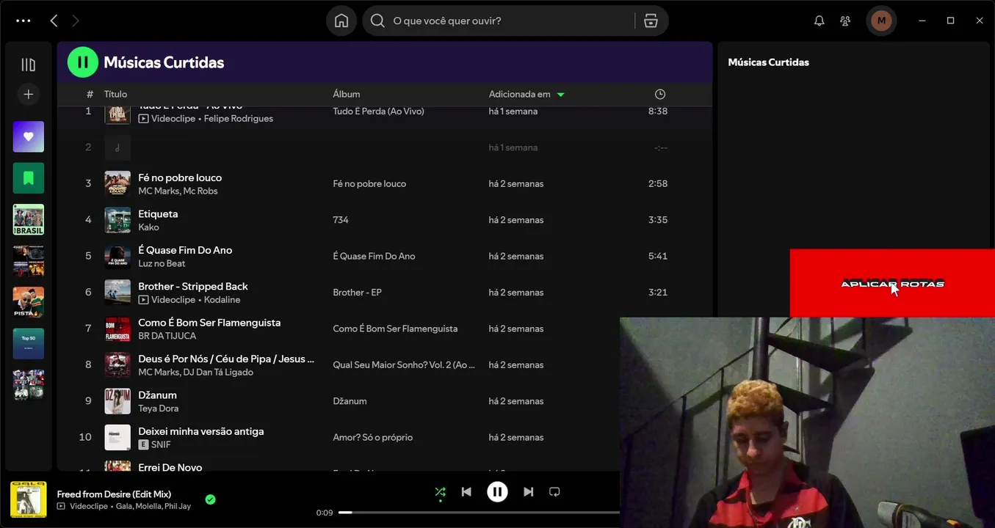Seek using the playback progress bar
995x528 pixels.
(x=479, y=513)
